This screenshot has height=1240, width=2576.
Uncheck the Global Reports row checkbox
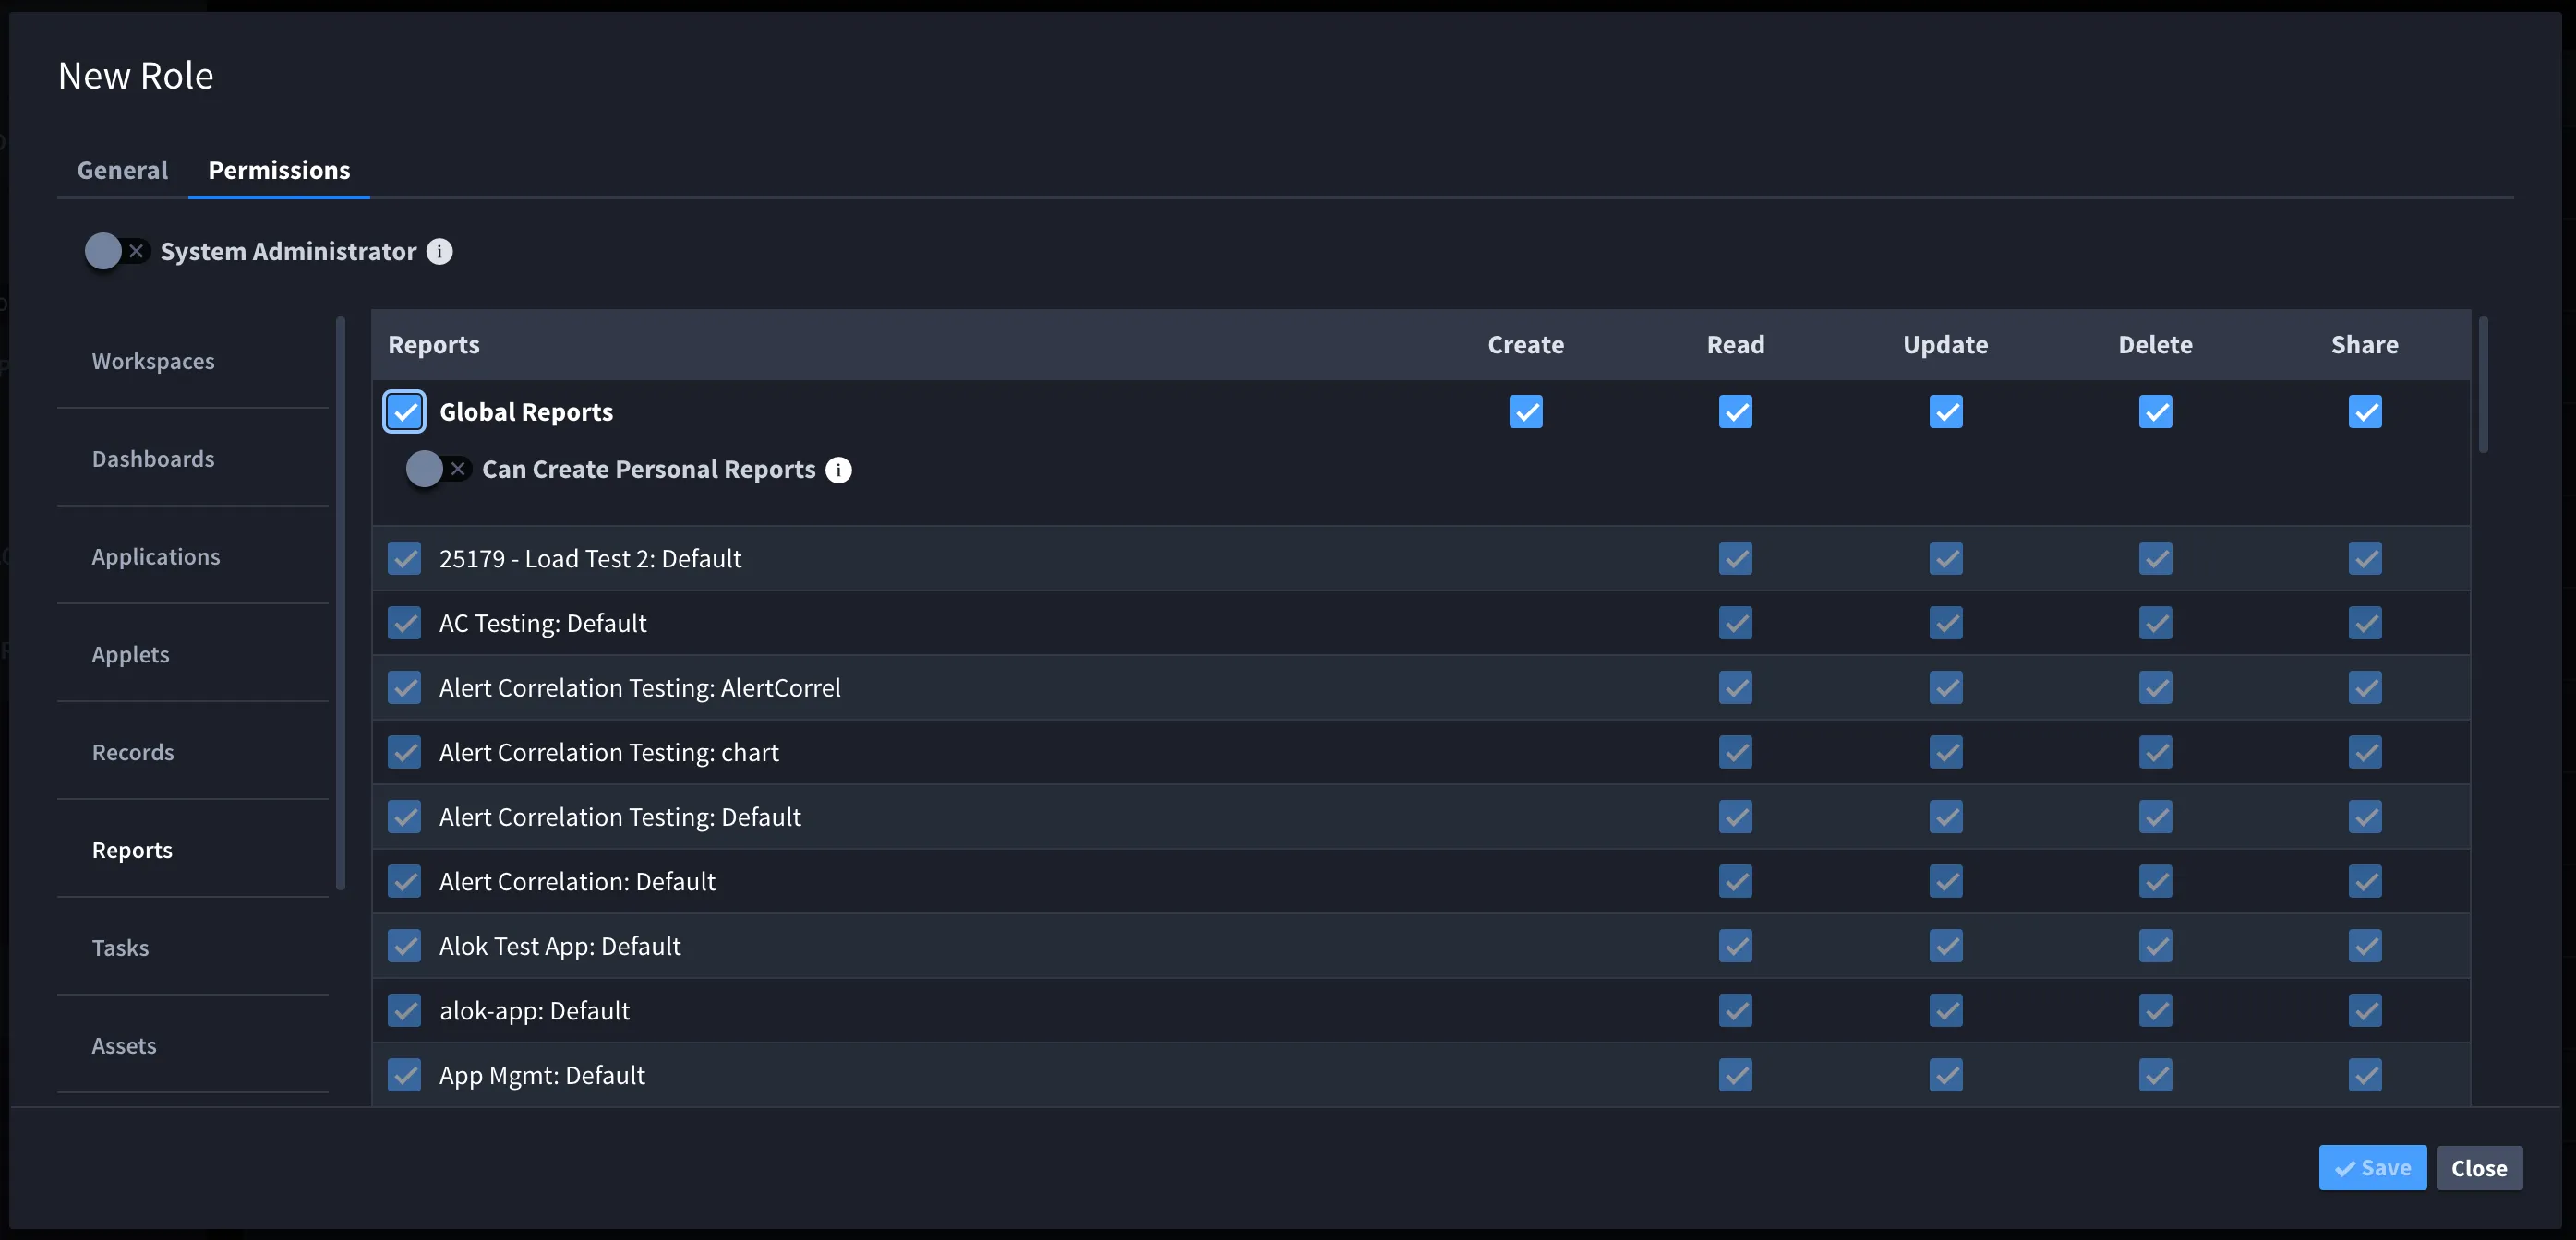click(x=404, y=411)
